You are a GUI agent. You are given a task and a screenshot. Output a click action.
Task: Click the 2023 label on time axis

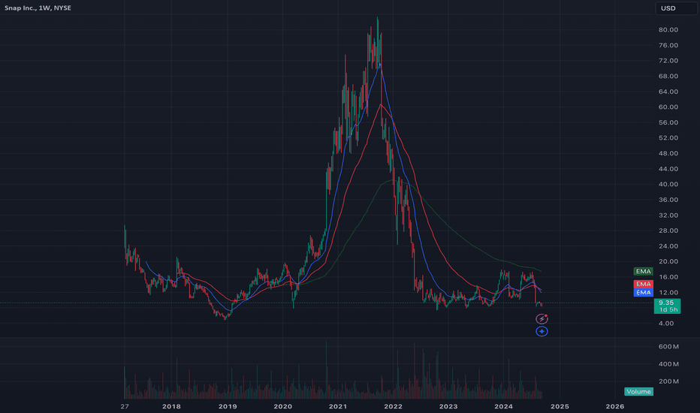448,406
